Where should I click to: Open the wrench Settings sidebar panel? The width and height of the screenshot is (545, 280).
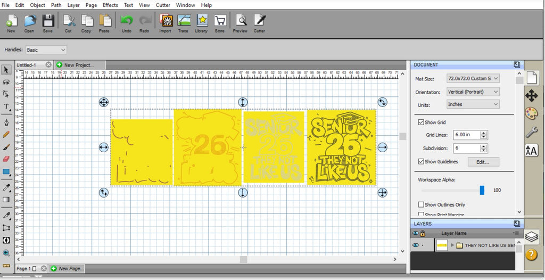click(x=532, y=132)
